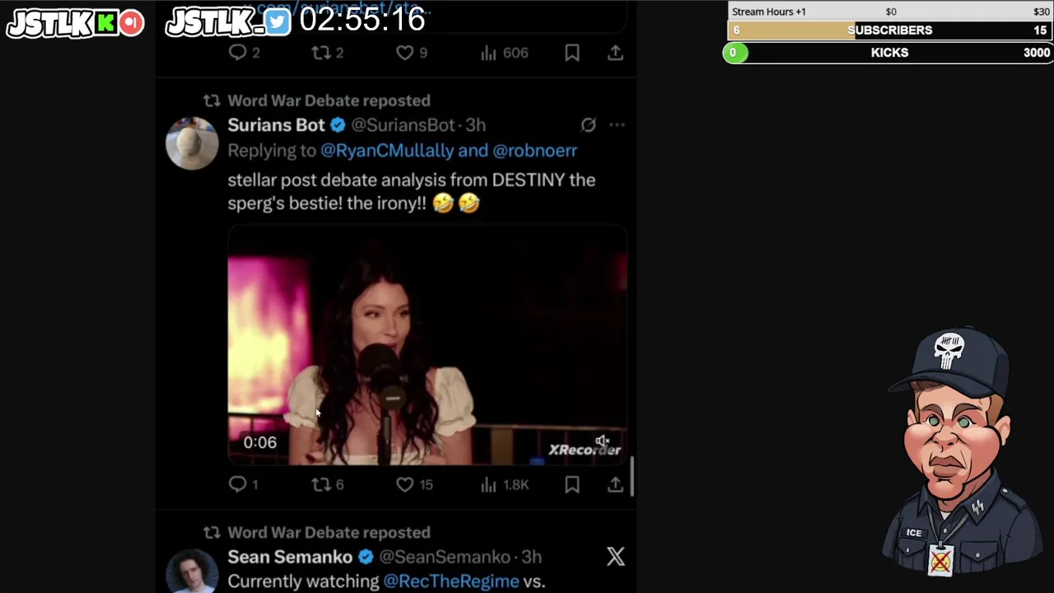Open Surians Bot display name
Image resolution: width=1054 pixels, height=593 pixels.
click(x=276, y=125)
